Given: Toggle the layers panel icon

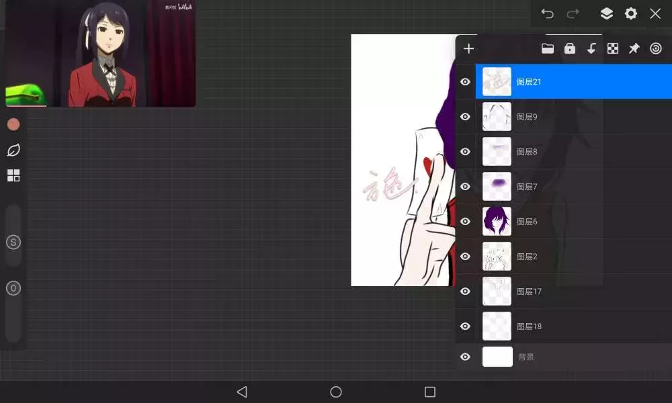Looking at the screenshot, I should [606, 13].
